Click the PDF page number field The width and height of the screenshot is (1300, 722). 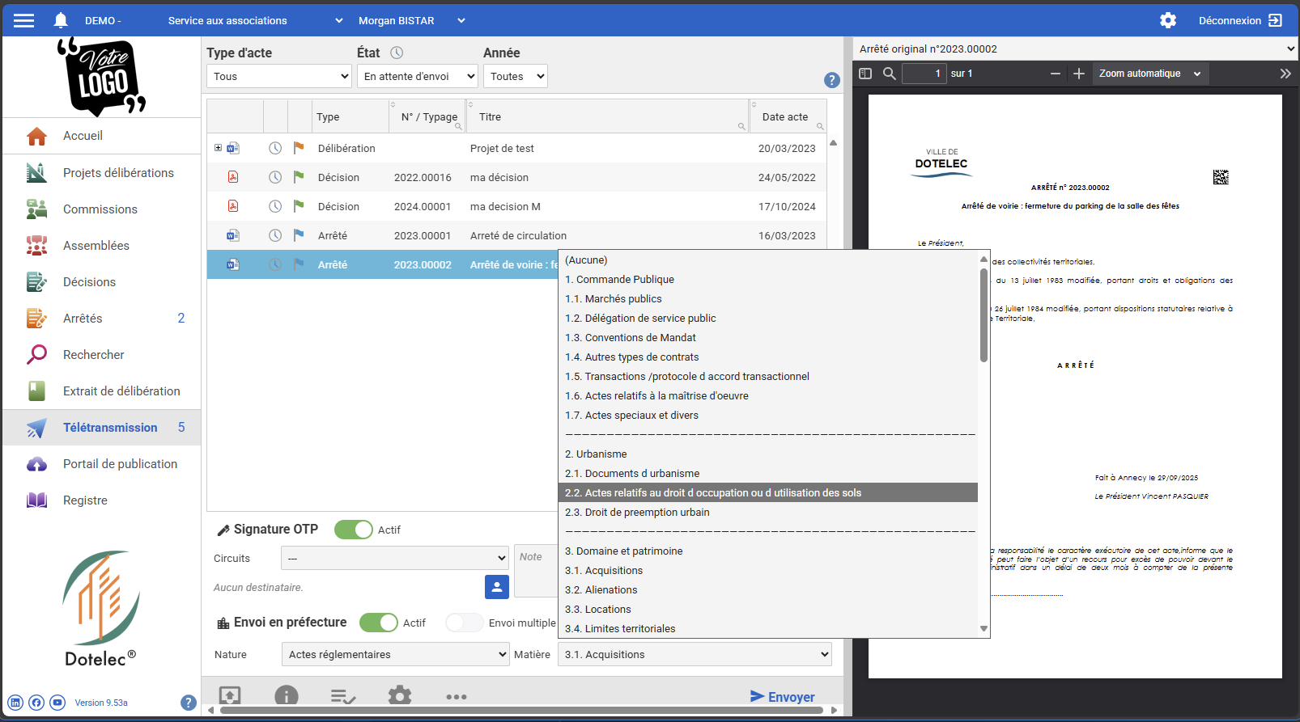(x=924, y=74)
